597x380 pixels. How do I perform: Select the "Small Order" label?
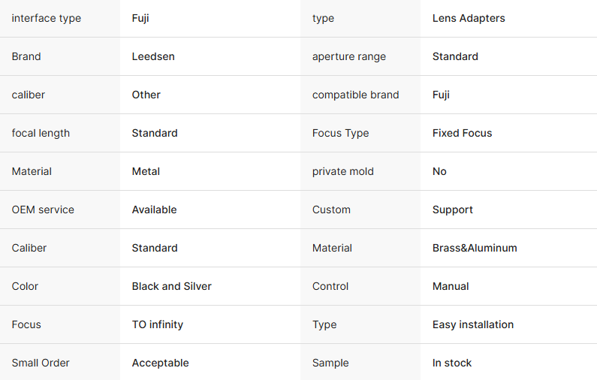pos(41,363)
